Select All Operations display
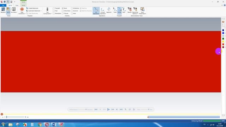 point(96,11)
